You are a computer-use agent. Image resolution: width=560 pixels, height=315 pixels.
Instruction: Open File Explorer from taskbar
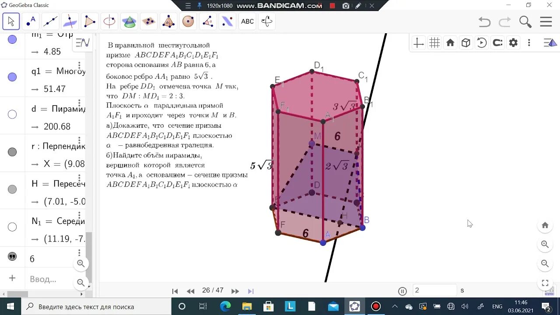point(247,306)
